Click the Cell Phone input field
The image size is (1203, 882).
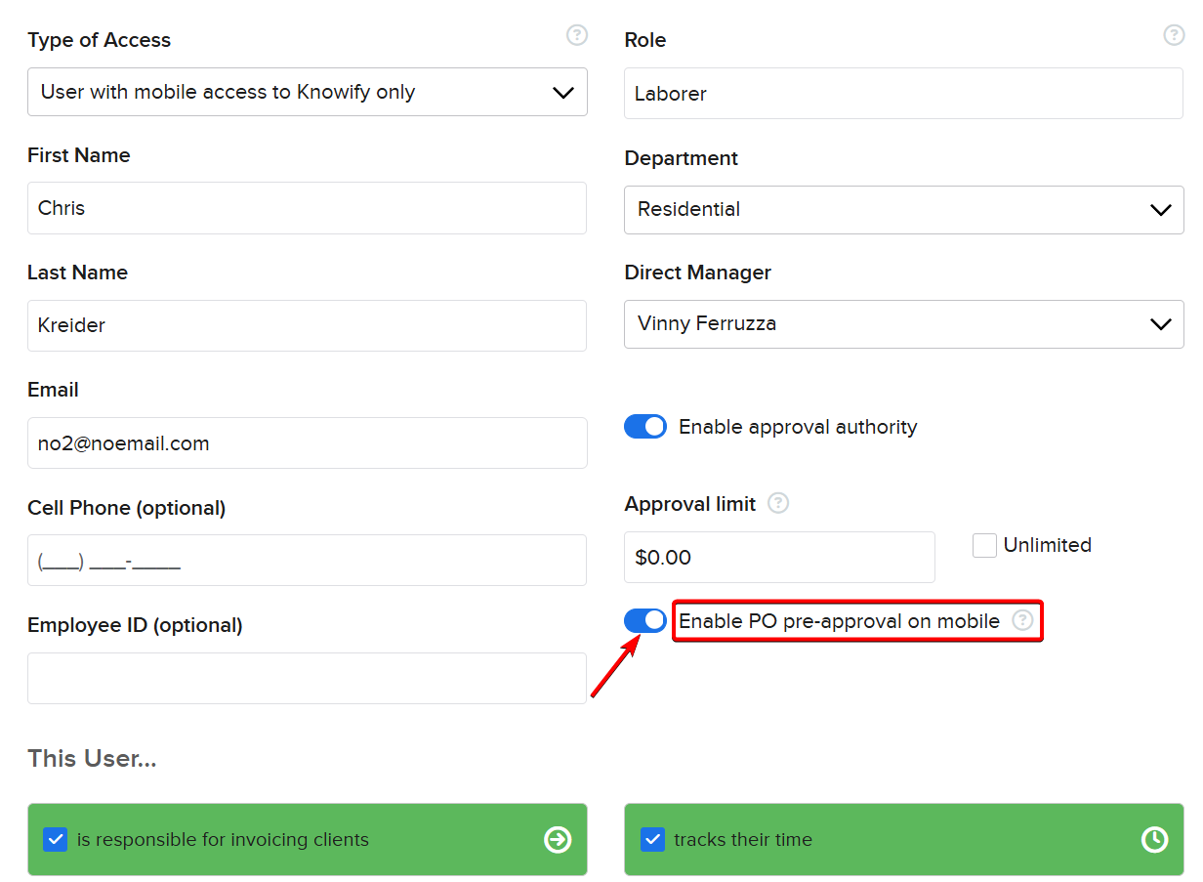coord(307,561)
